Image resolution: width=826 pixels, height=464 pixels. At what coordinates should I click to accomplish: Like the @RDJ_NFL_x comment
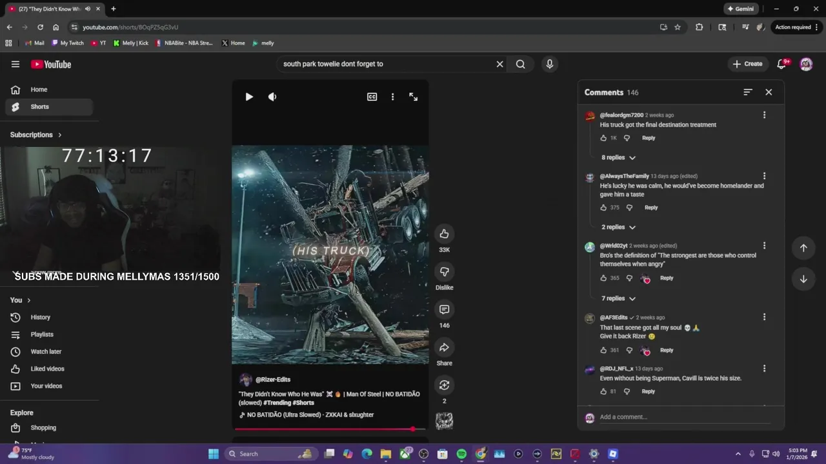pos(603,392)
